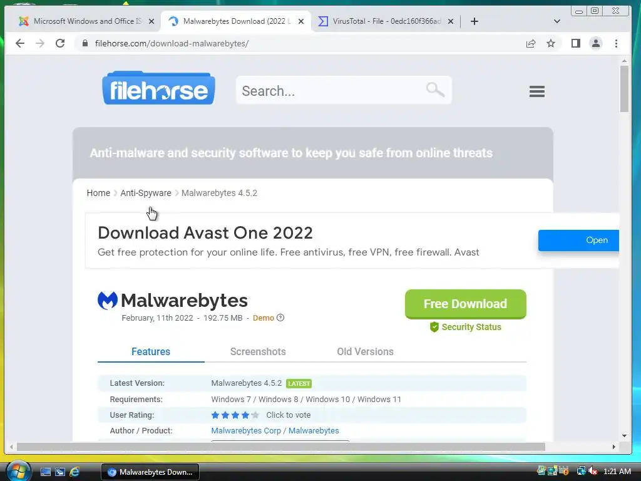Click the FileHorse logo

pyautogui.click(x=158, y=88)
